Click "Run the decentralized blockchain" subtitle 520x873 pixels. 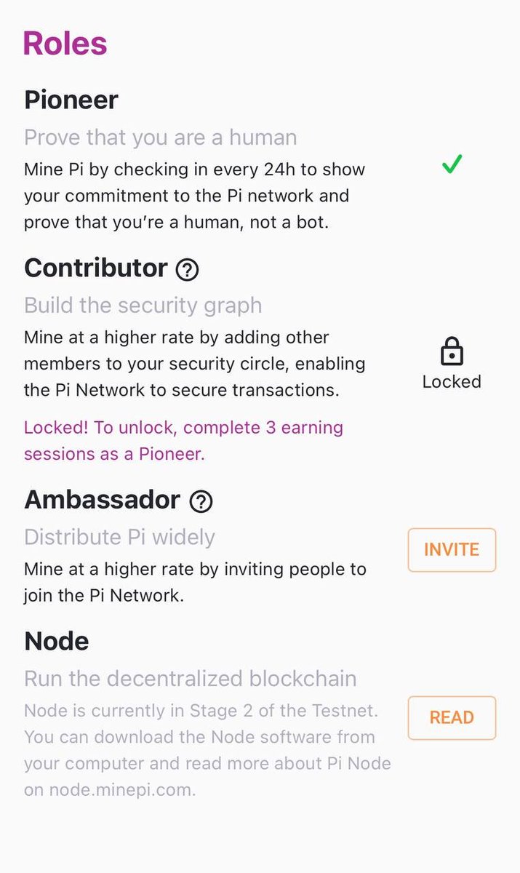[191, 679]
